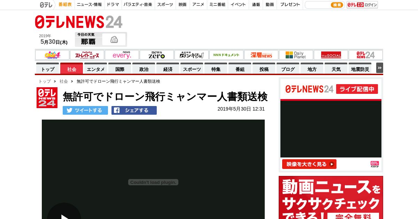Open the 日テレNEWS24 program strip logo

point(366,55)
